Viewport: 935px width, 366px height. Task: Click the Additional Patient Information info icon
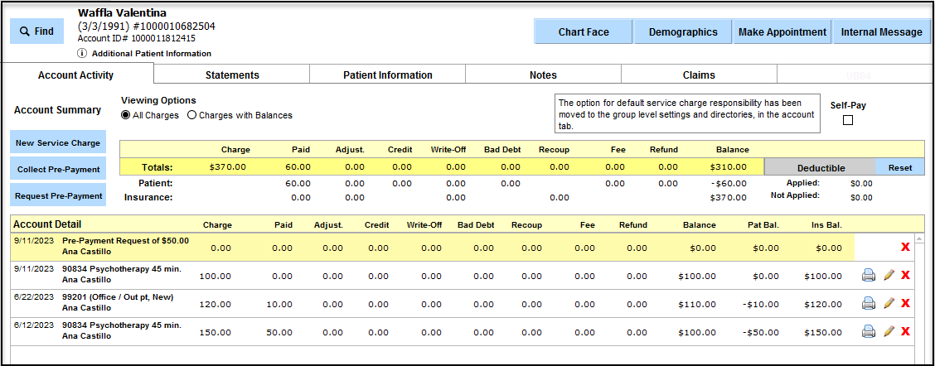[x=82, y=53]
